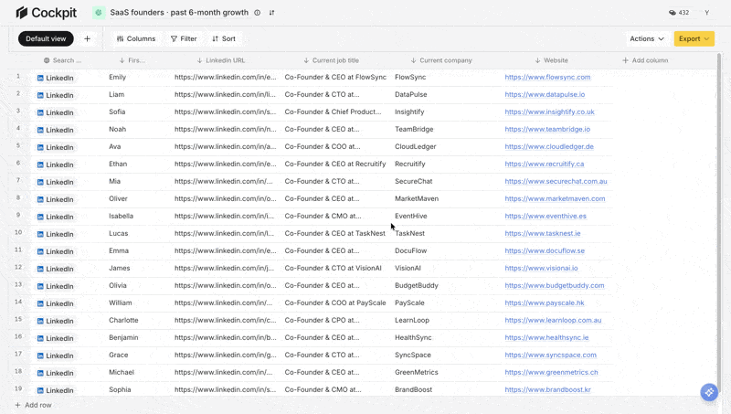Image resolution: width=731 pixels, height=414 pixels.
Task: Open the datapulse.io website link
Action: pyautogui.click(x=545, y=94)
